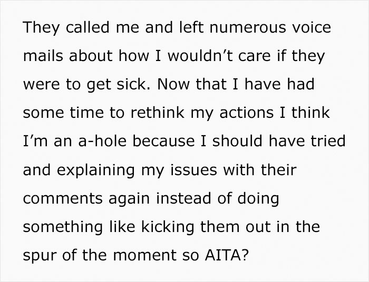The width and height of the screenshot is (369, 282).
Task: Select the word "explaining"
Action: 95,170
